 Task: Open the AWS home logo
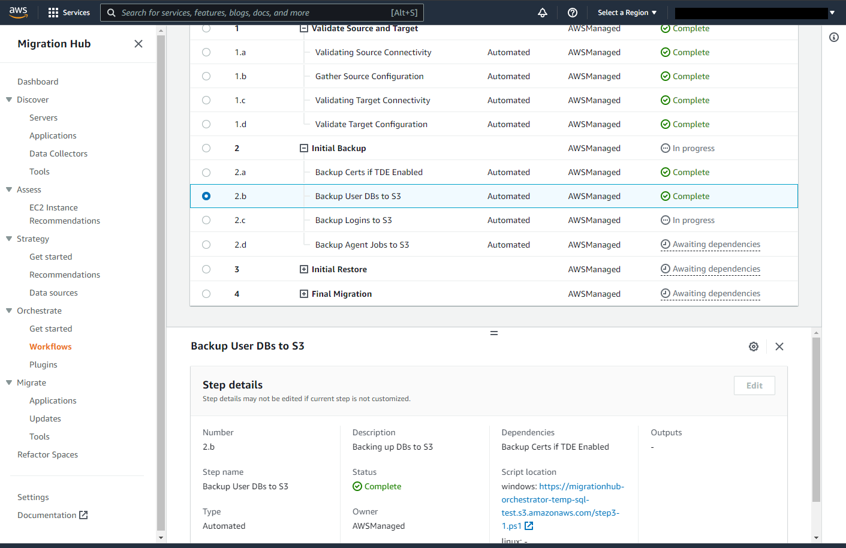click(19, 13)
